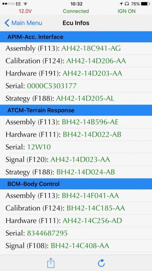152x271 pixels.
Task: Tap the Connected status label
Action: tap(76, 11)
